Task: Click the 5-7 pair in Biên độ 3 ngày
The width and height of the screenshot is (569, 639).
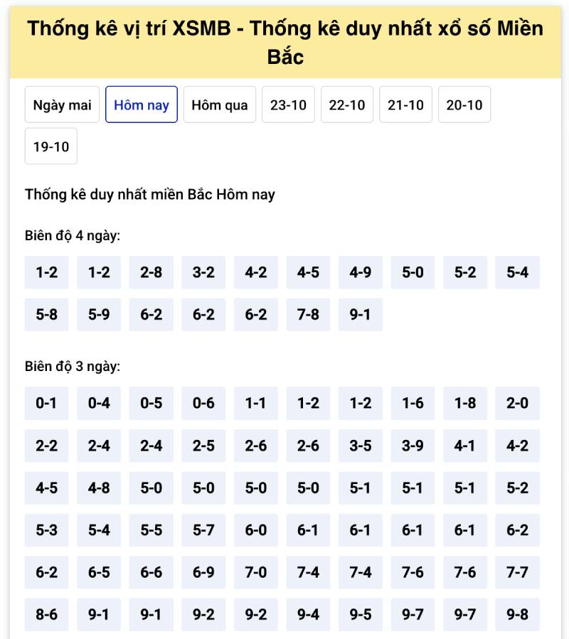Action: [203, 530]
